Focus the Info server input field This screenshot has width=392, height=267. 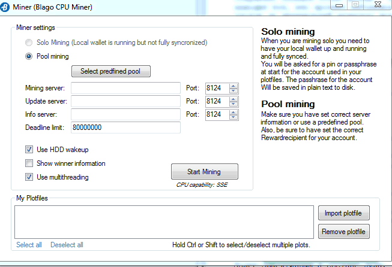pos(125,114)
